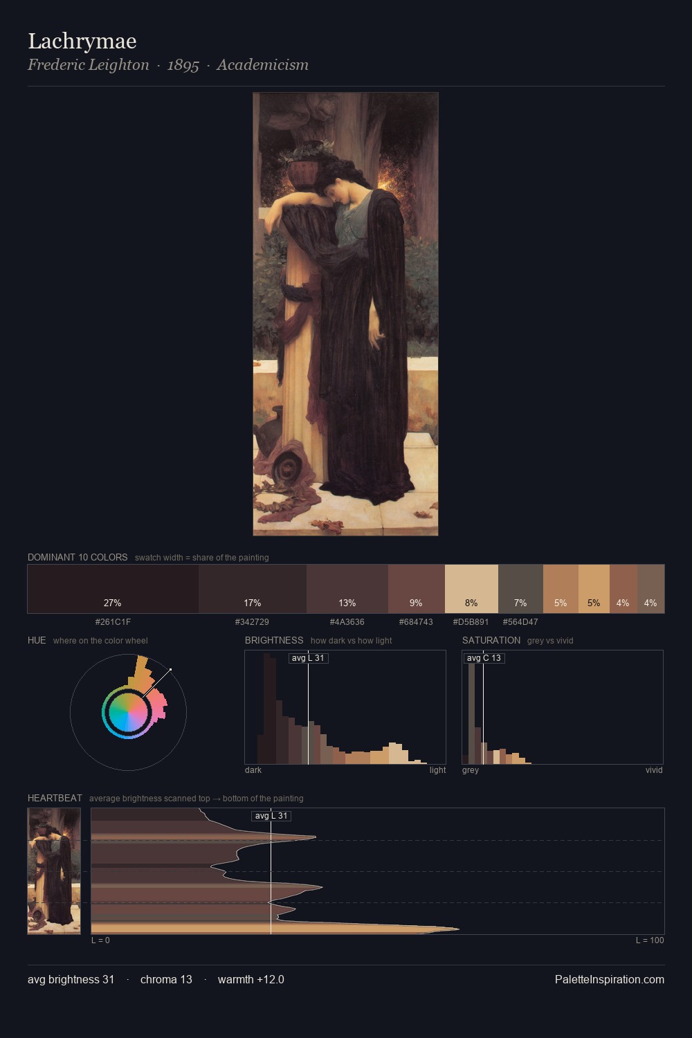Click the Frederic Leighton 1895 Academicism subtitle

click(x=168, y=65)
